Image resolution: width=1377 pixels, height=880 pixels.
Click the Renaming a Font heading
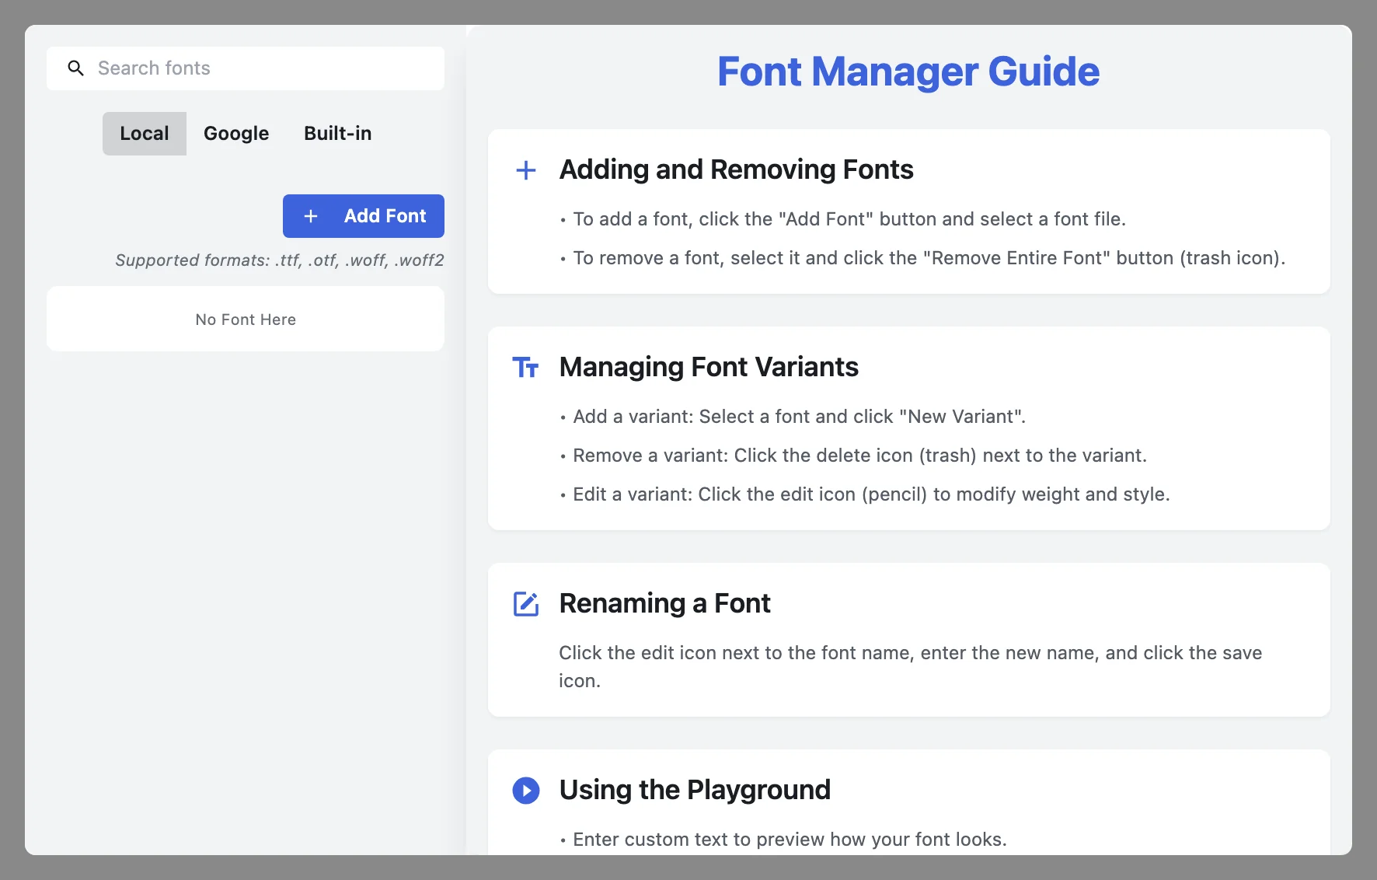pyautogui.click(x=664, y=603)
